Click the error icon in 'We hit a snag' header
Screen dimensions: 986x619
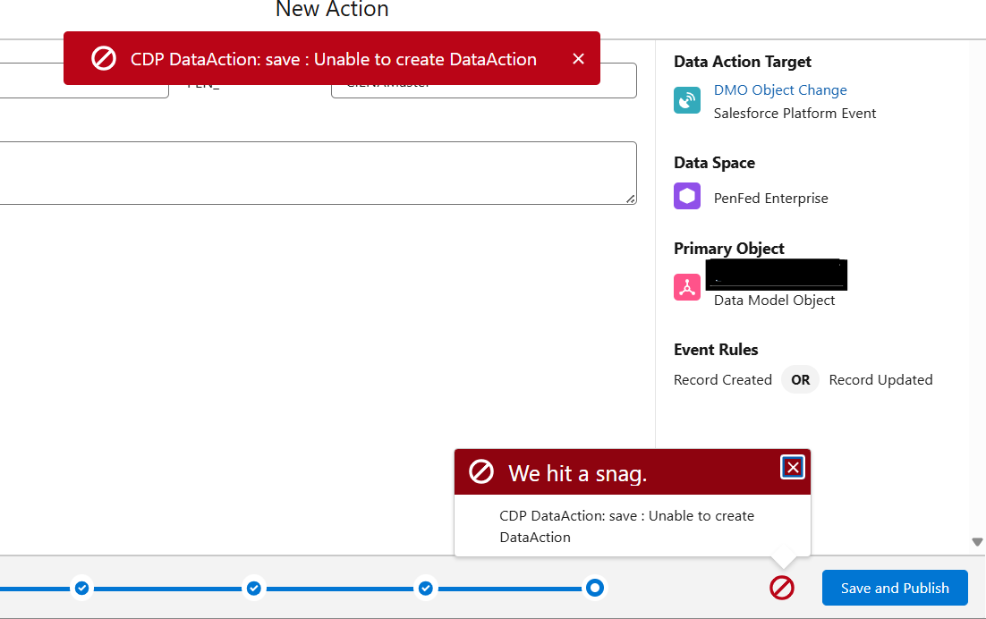pos(481,471)
